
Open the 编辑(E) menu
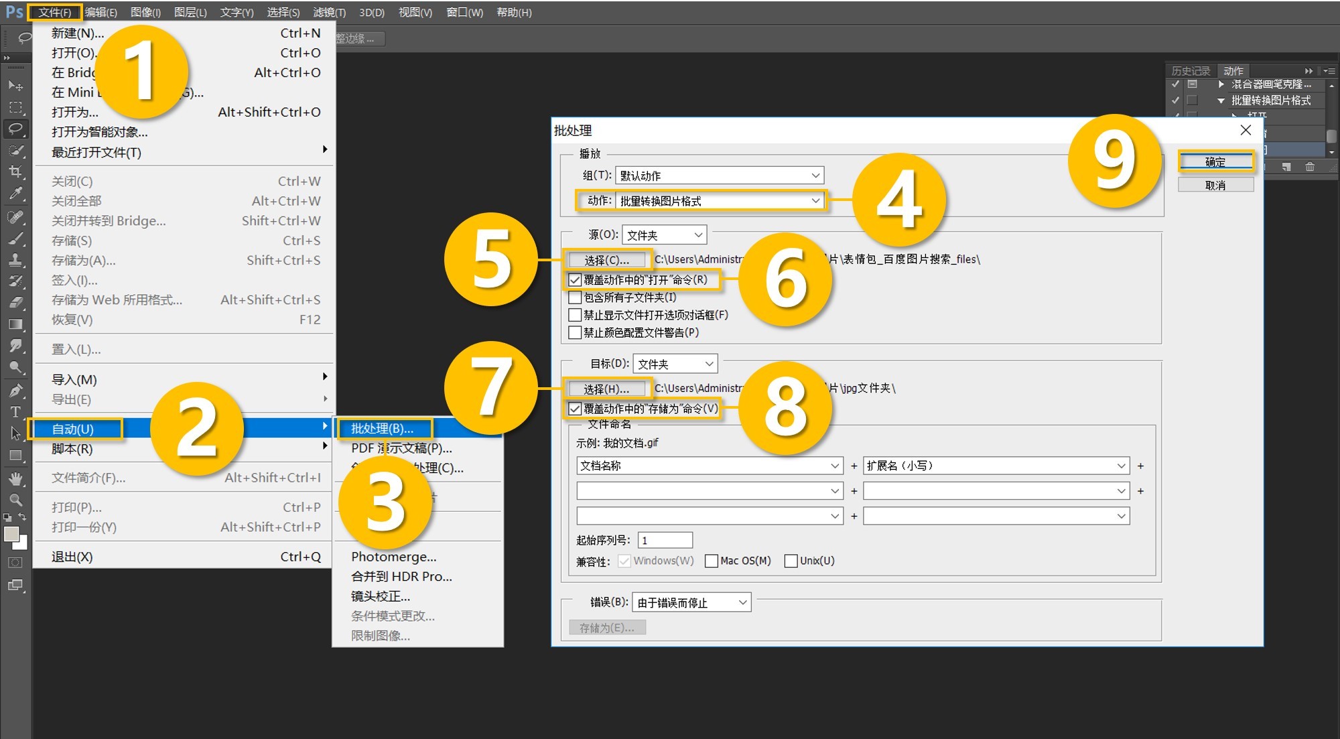click(x=101, y=13)
